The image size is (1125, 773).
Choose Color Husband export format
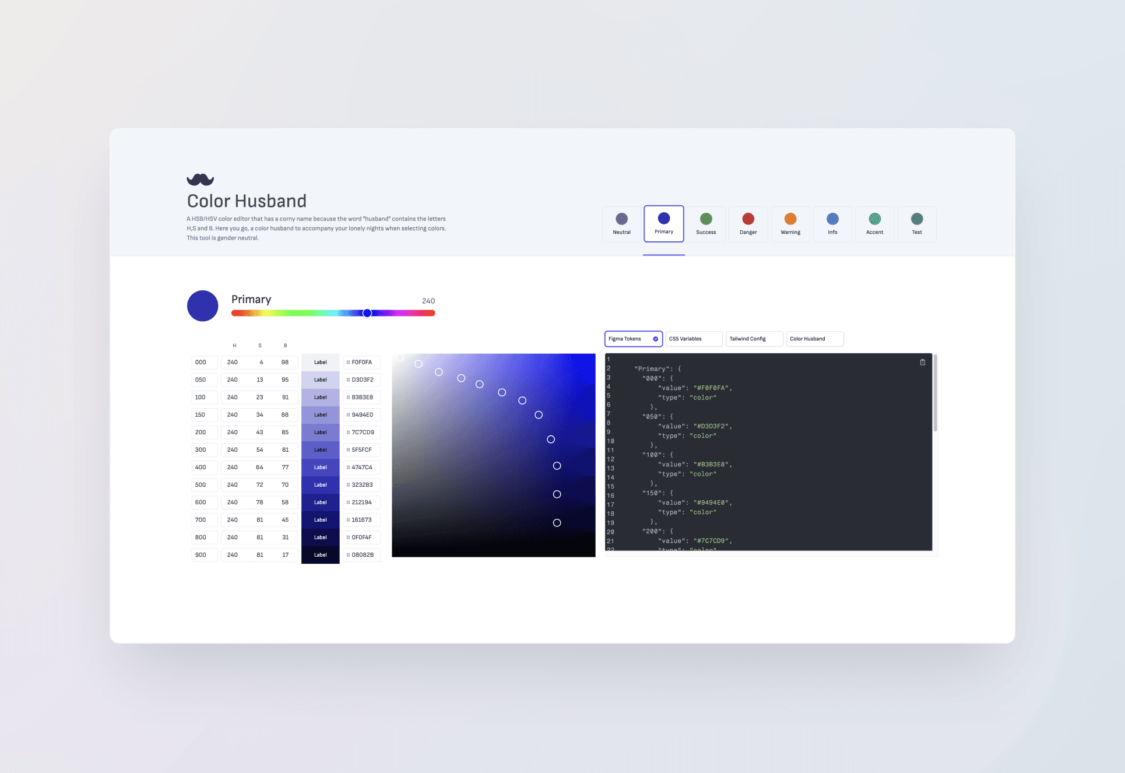815,339
